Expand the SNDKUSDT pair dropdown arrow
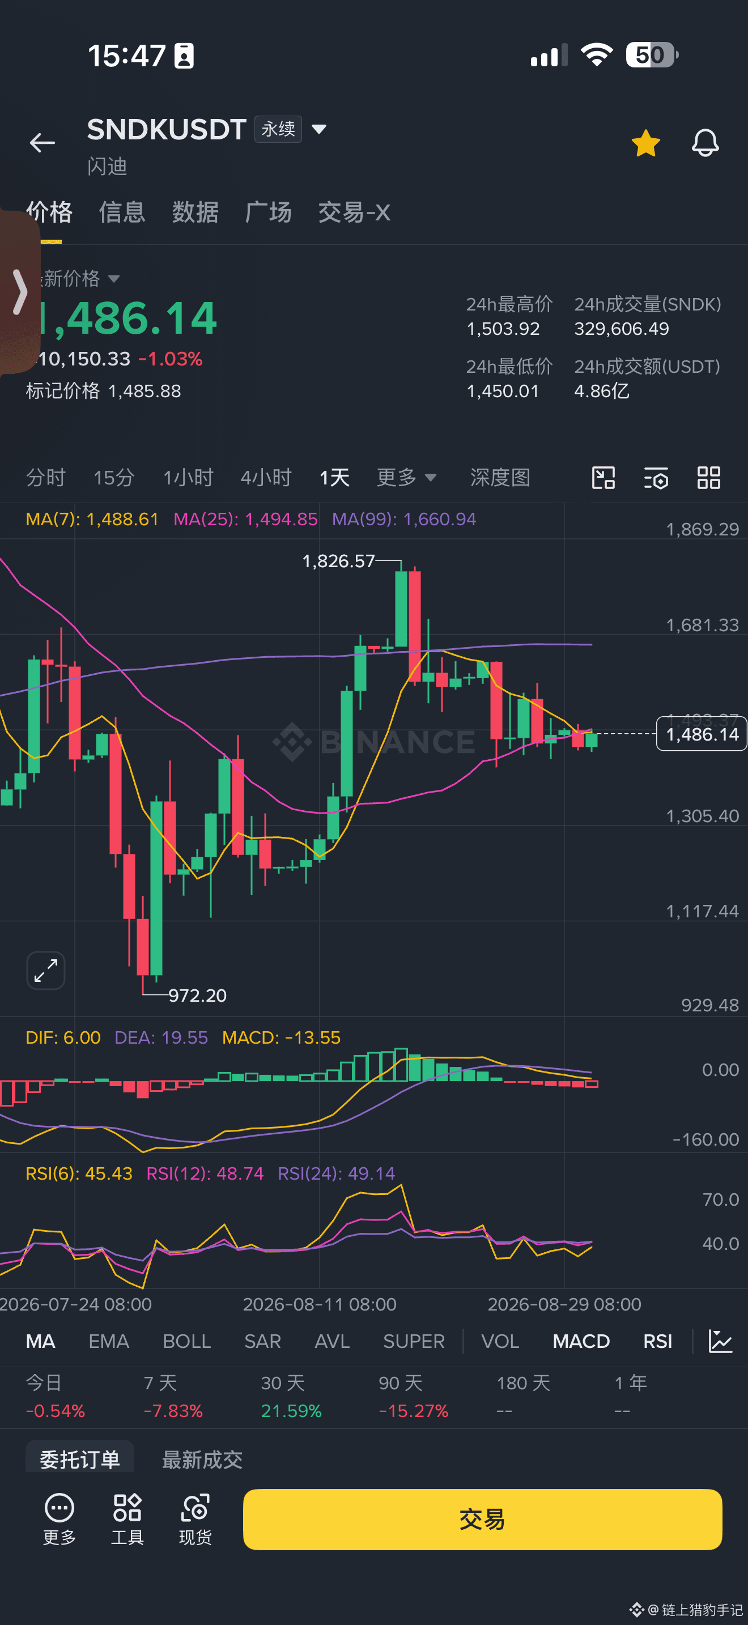This screenshot has width=748, height=1625. point(319,129)
